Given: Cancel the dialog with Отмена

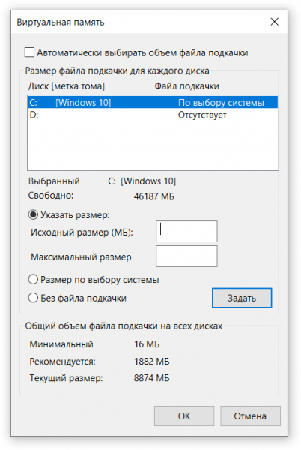Looking at the screenshot, I should (250, 415).
